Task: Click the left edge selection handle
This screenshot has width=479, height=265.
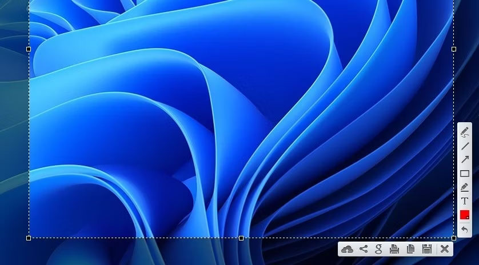Action: [x=29, y=49]
